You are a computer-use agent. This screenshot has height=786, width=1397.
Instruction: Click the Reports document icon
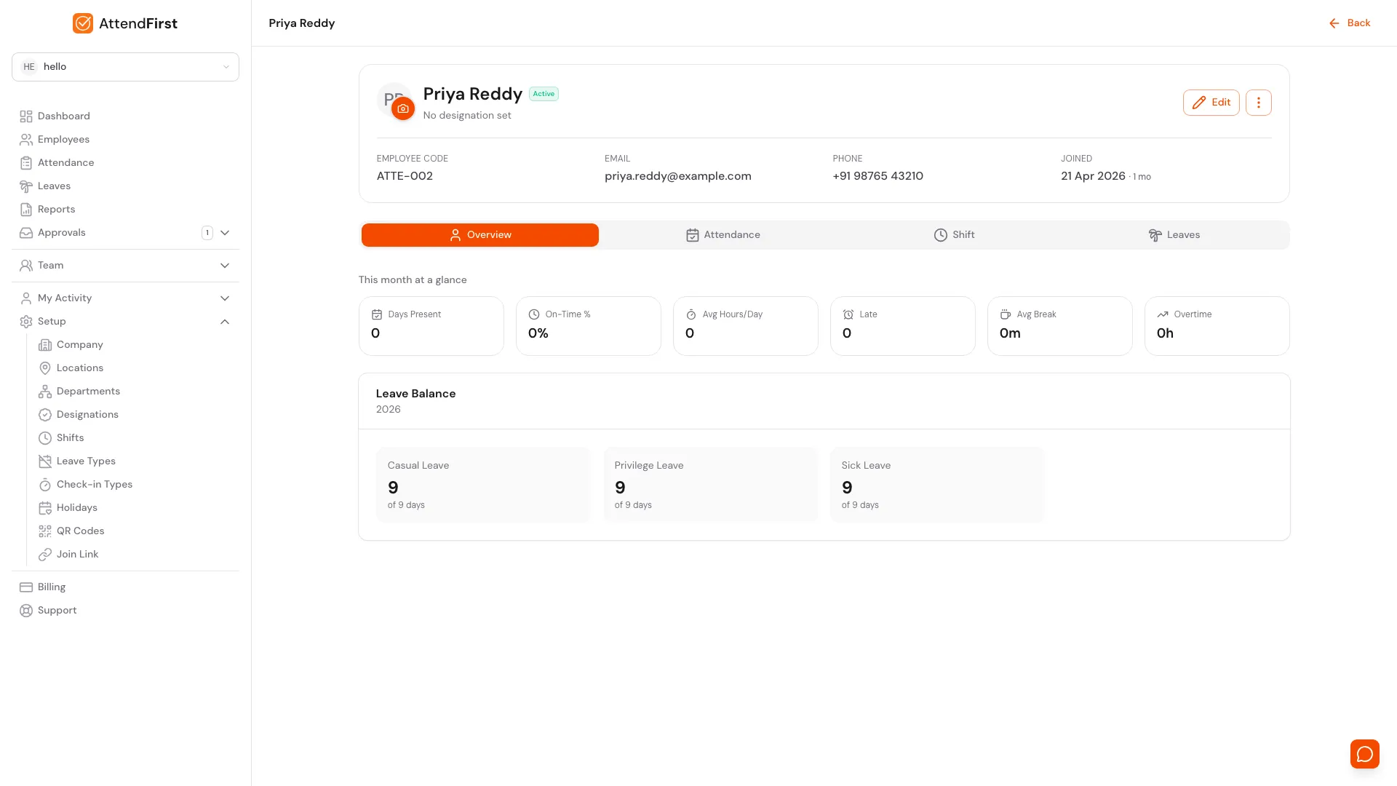click(x=26, y=210)
